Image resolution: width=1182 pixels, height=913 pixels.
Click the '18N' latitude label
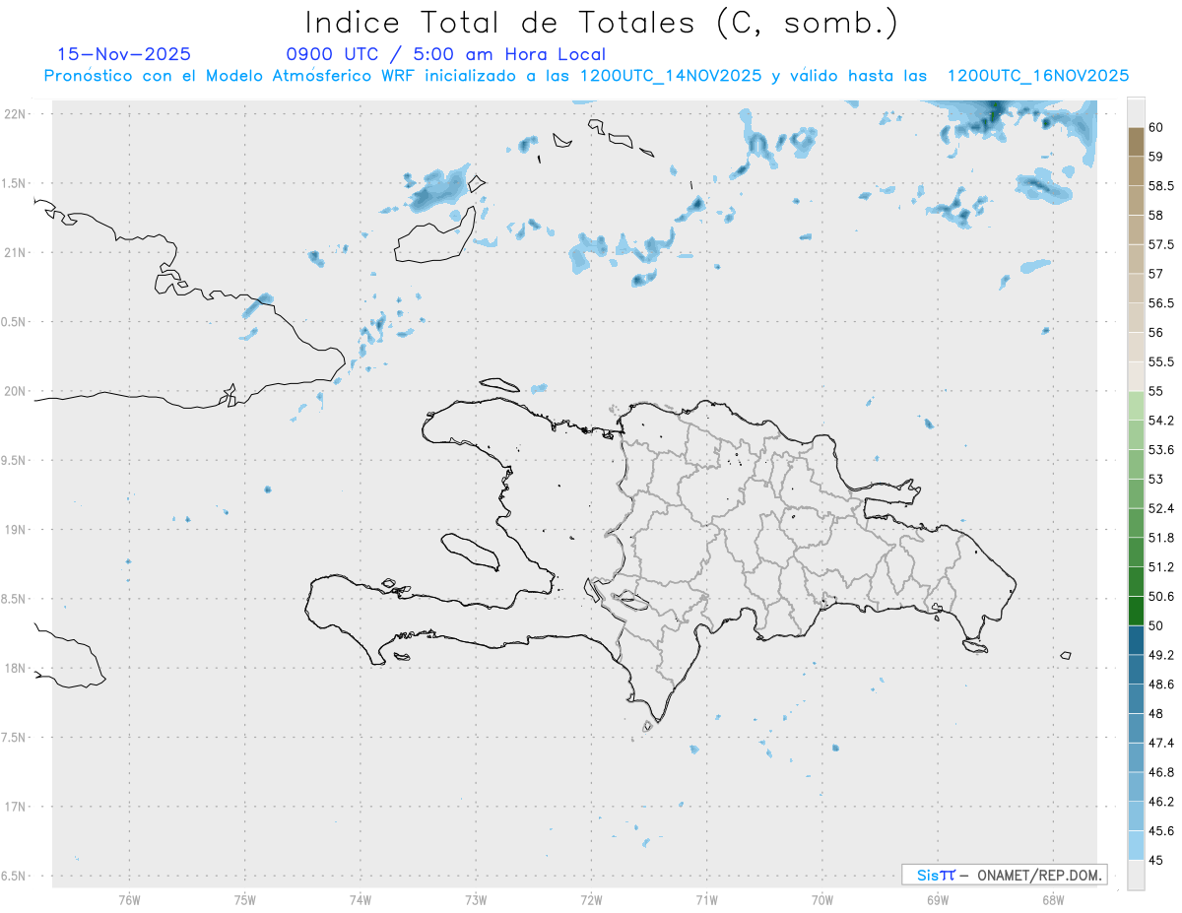tap(15, 668)
